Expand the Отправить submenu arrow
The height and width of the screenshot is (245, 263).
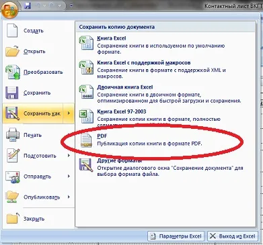click(69, 177)
